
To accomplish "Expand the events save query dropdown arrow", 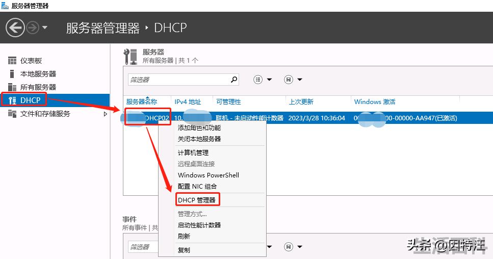I will [x=300, y=246].
